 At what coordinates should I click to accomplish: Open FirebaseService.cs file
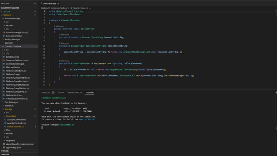14,95
